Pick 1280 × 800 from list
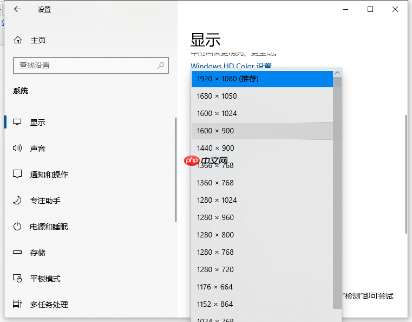 click(x=262, y=235)
